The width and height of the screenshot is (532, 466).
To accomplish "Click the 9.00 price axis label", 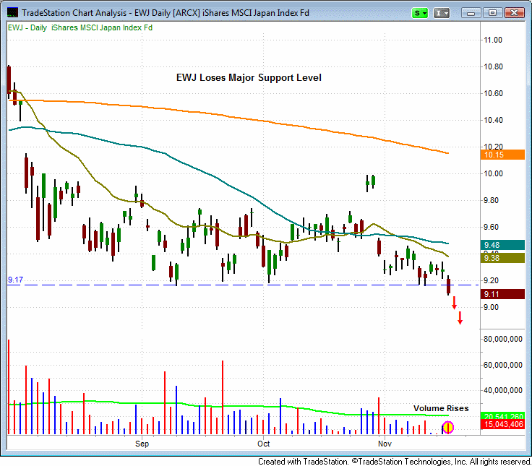I will (491, 308).
